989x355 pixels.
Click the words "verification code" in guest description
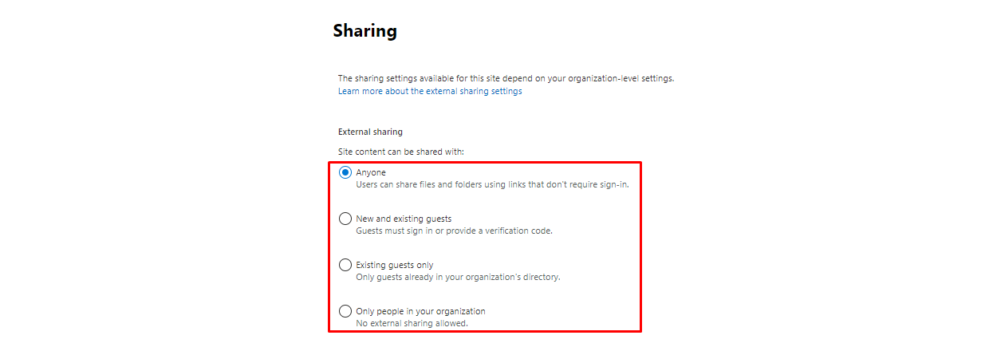[x=521, y=231]
